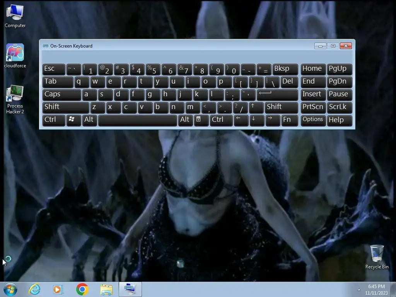396x297 pixels.
Task: Minimize the On-Screen Keyboard window
Action: (x=320, y=46)
